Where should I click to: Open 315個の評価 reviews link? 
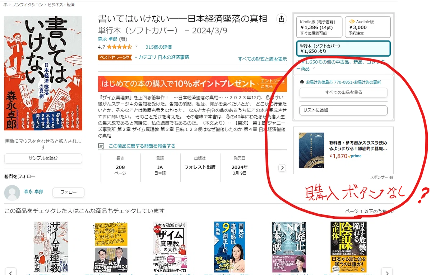click(158, 47)
